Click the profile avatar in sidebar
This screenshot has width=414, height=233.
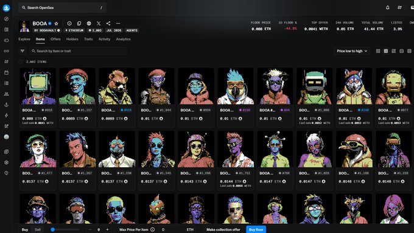[6, 137]
